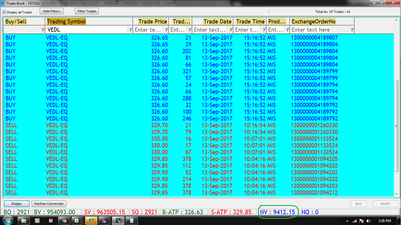The image size is (405, 225).
Task: Uncheck the Display all Trades checkbox
Action: click(x=4, y=12)
